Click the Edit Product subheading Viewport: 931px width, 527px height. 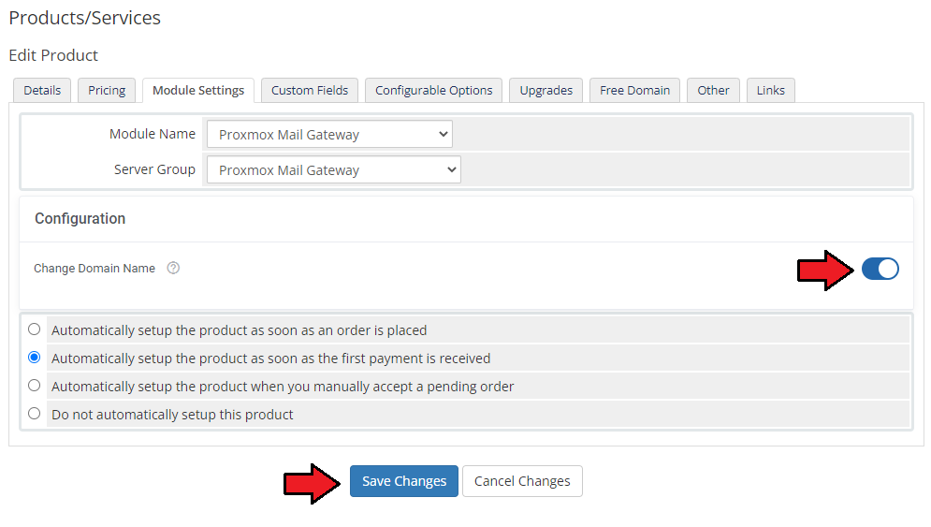[53, 55]
